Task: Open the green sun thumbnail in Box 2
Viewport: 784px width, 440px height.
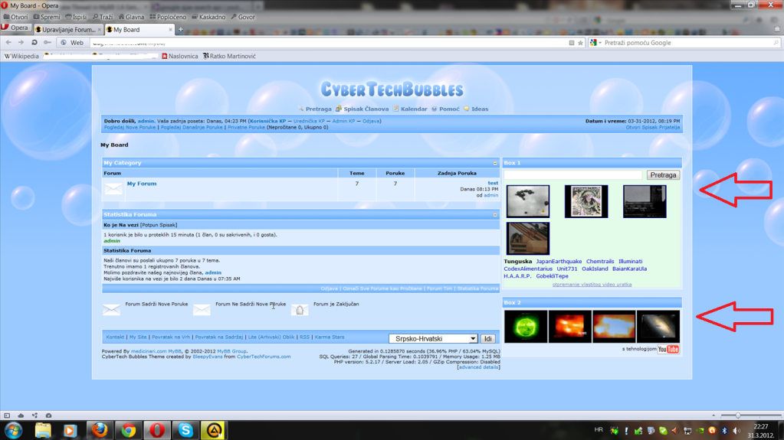Action: tap(526, 327)
